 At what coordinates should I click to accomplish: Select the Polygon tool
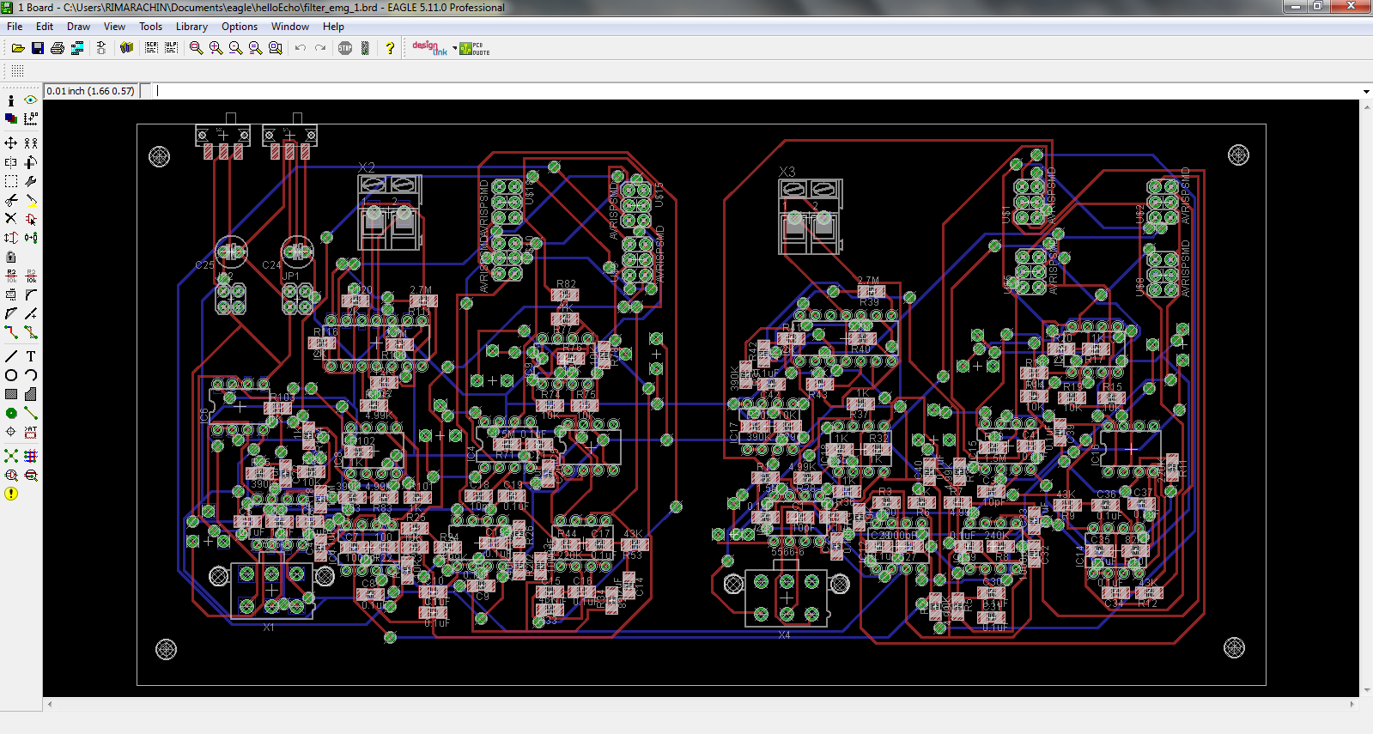click(31, 394)
